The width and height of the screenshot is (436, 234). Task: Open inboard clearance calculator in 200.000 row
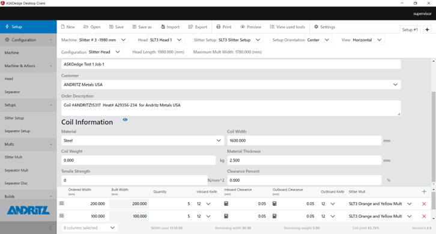(x=226, y=204)
